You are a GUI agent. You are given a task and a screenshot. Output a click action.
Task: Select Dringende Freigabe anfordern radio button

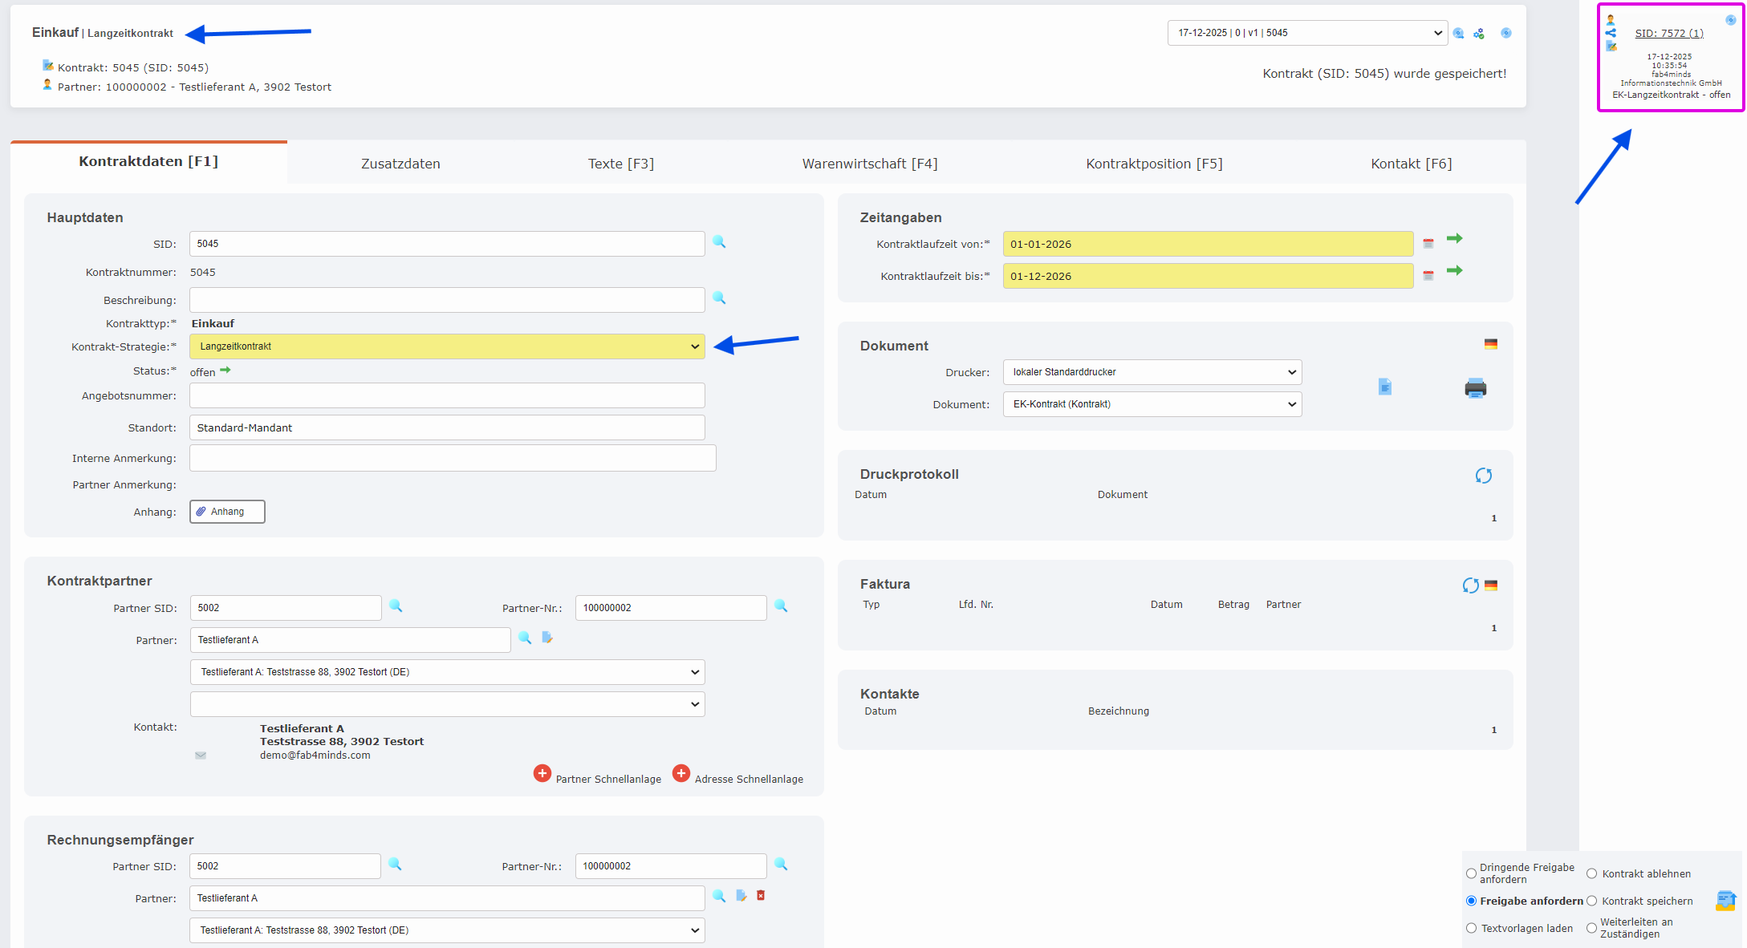(x=1471, y=873)
